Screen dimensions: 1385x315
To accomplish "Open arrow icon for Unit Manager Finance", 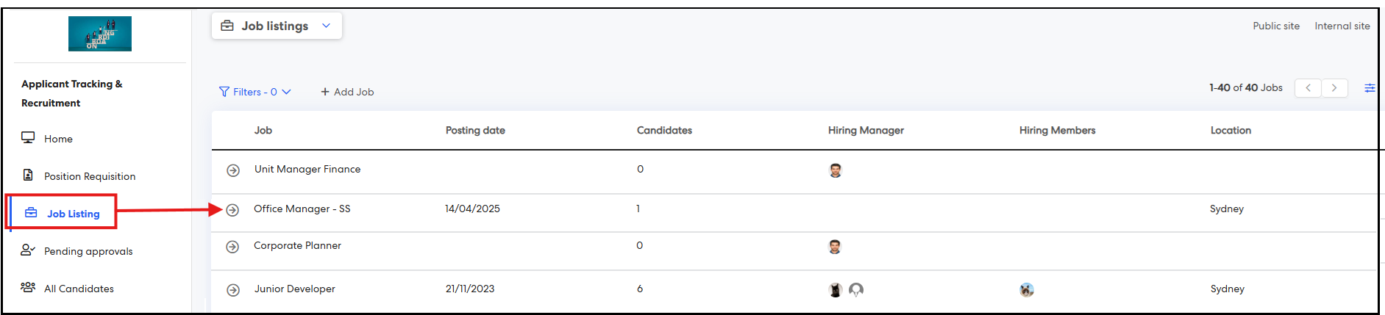I will point(233,170).
